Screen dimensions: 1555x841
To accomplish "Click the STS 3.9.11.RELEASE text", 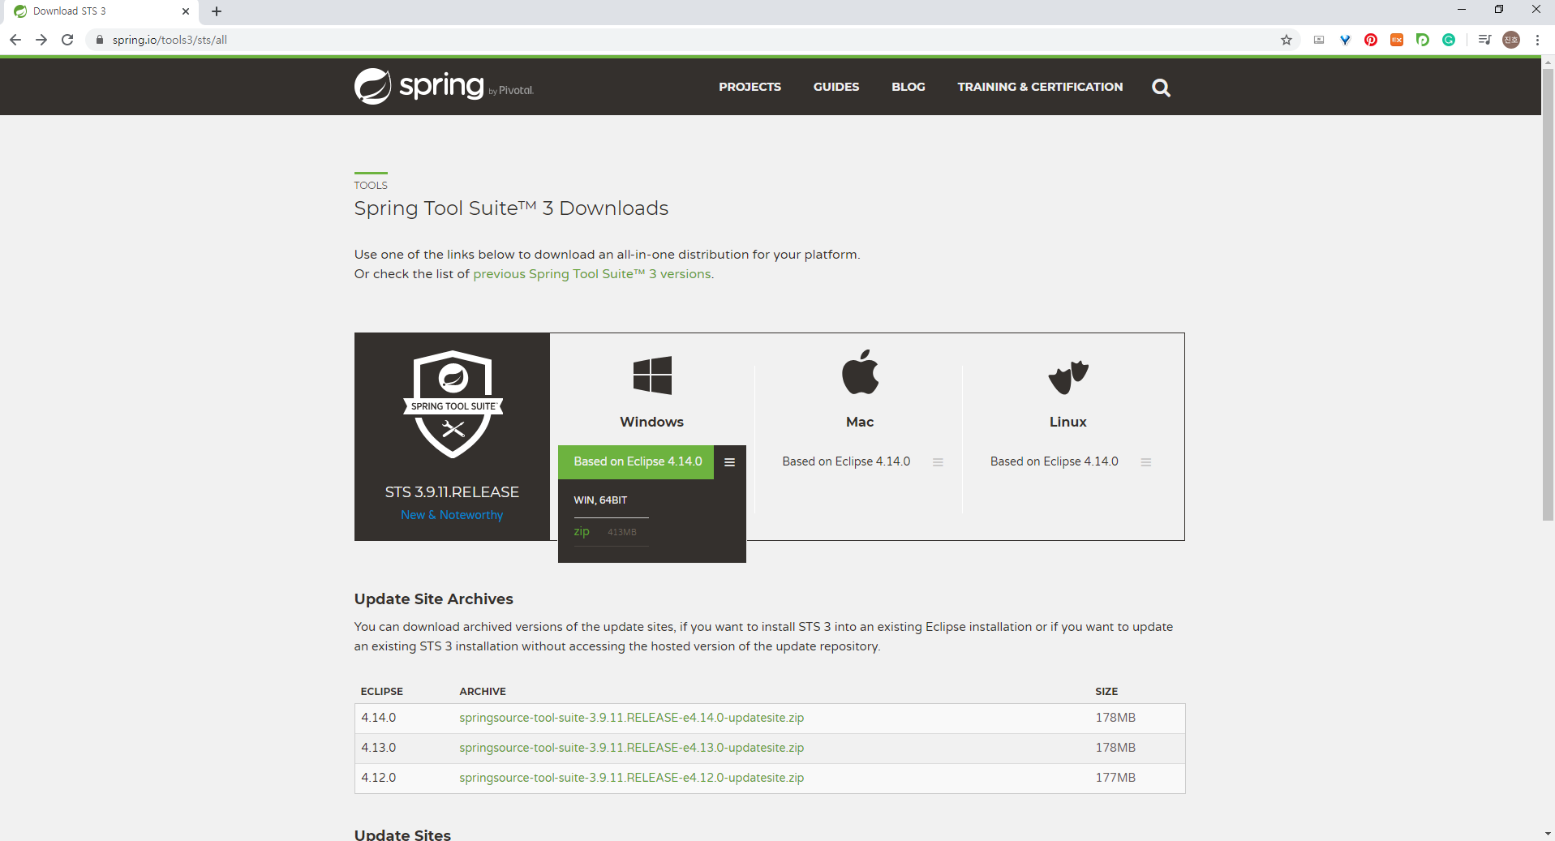I will [x=452, y=492].
